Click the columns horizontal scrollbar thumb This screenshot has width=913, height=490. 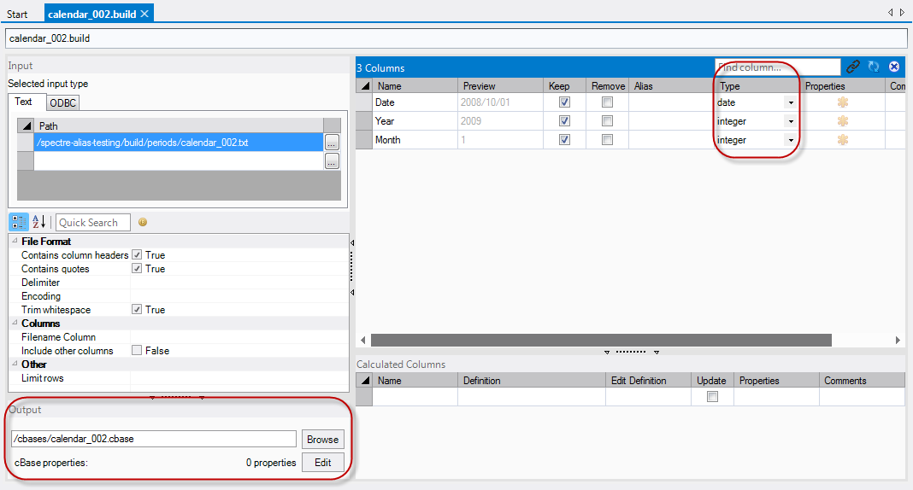601,340
